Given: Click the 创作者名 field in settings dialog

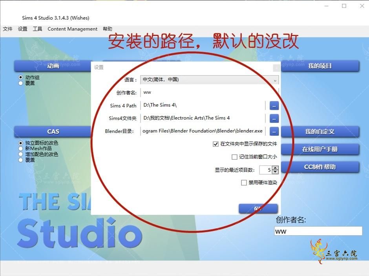Looking at the screenshot, I should (x=210, y=93).
